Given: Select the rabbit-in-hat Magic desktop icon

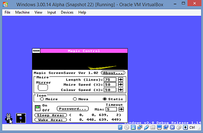Looking at the screenshot, I should click(9, 118).
